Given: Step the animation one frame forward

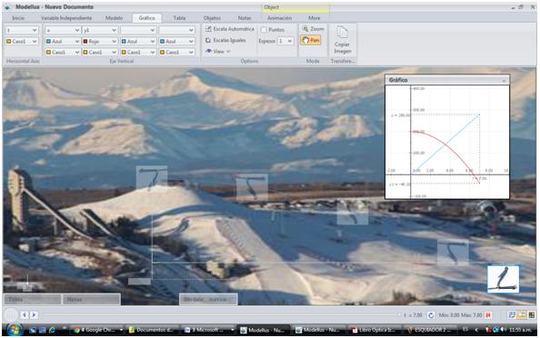Looking at the screenshot, I should point(34,314).
